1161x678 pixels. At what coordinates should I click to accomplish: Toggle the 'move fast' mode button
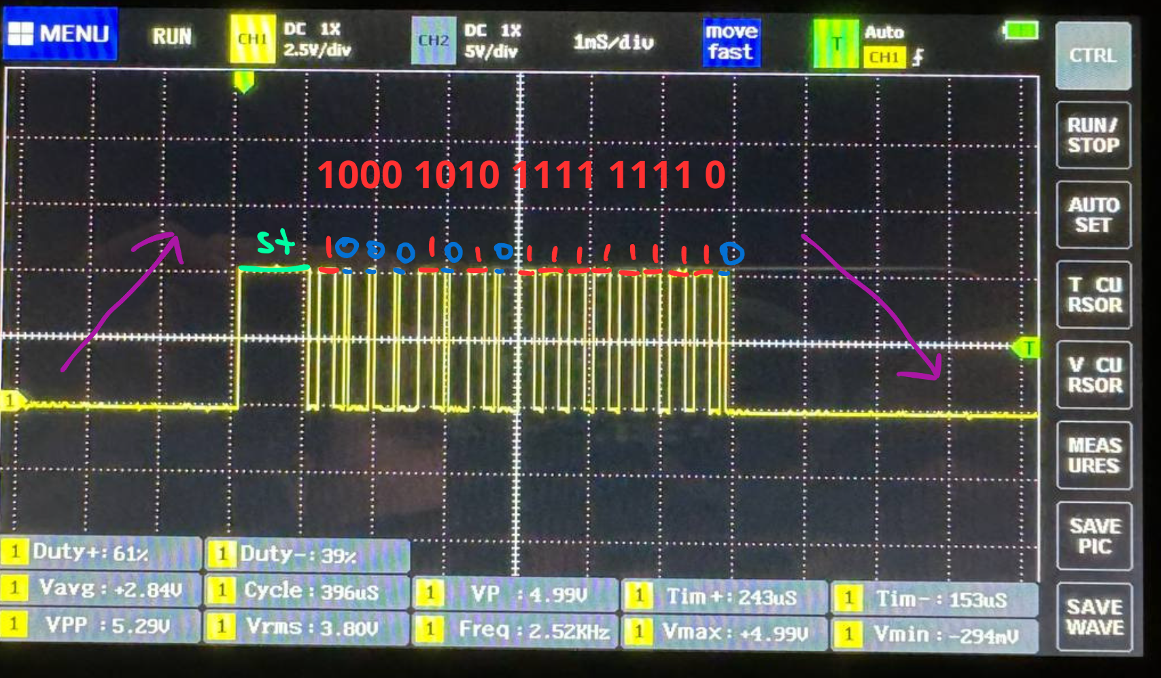(x=731, y=42)
